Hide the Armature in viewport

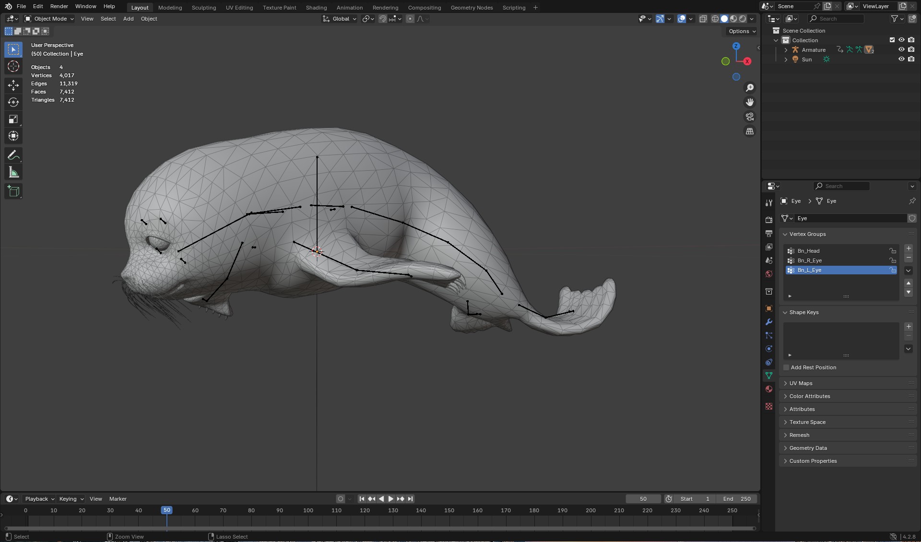[x=901, y=50]
